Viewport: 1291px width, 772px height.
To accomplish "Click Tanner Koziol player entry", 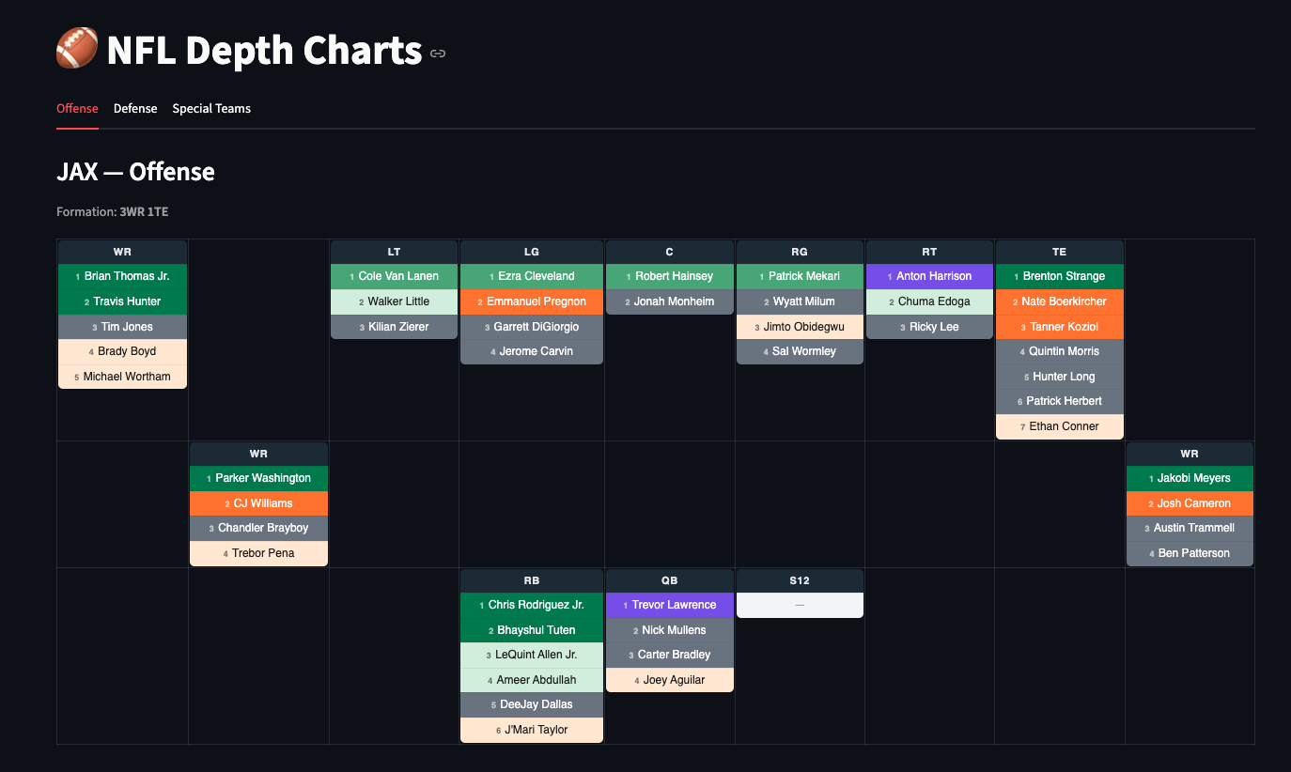I will point(1060,327).
